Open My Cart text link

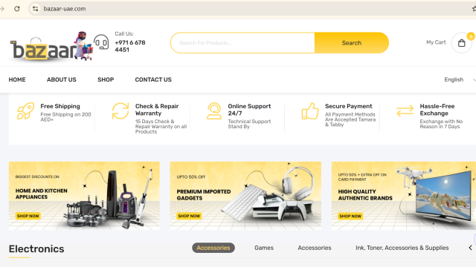(x=436, y=42)
